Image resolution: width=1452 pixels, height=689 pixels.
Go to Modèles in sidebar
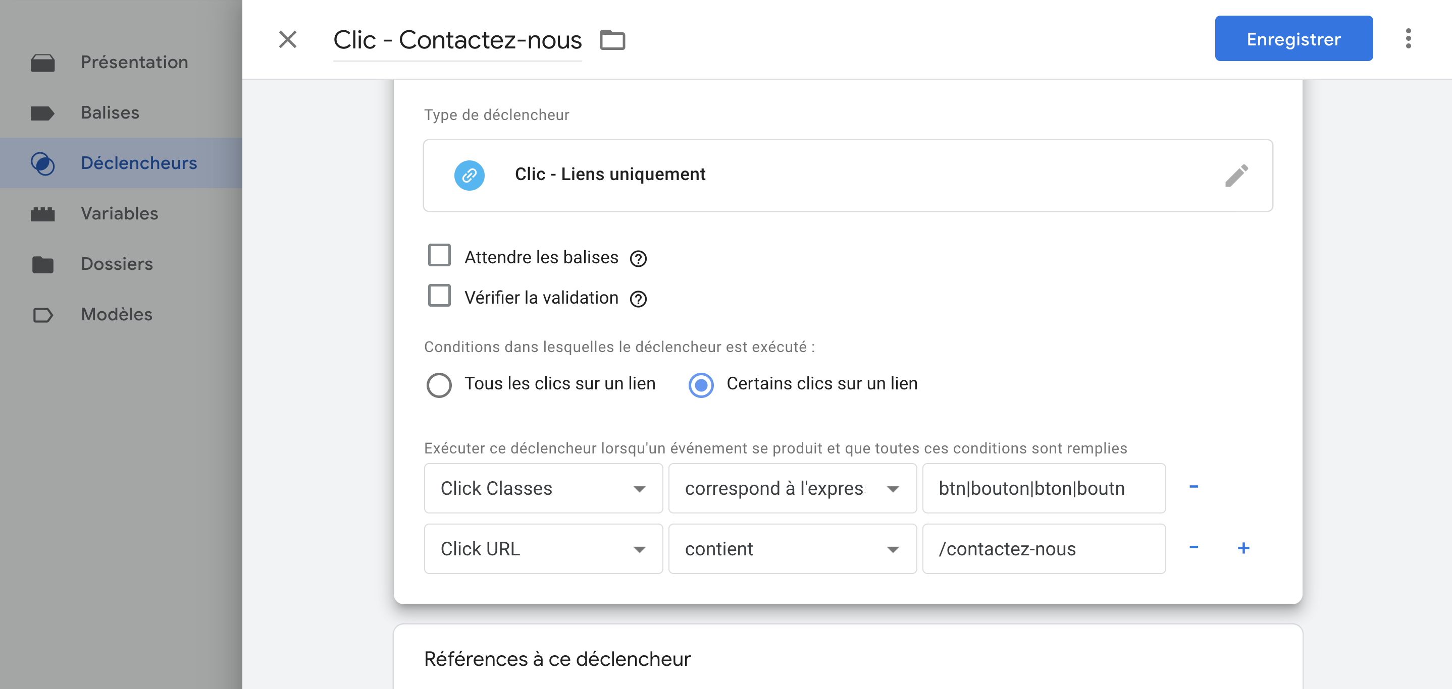(117, 314)
